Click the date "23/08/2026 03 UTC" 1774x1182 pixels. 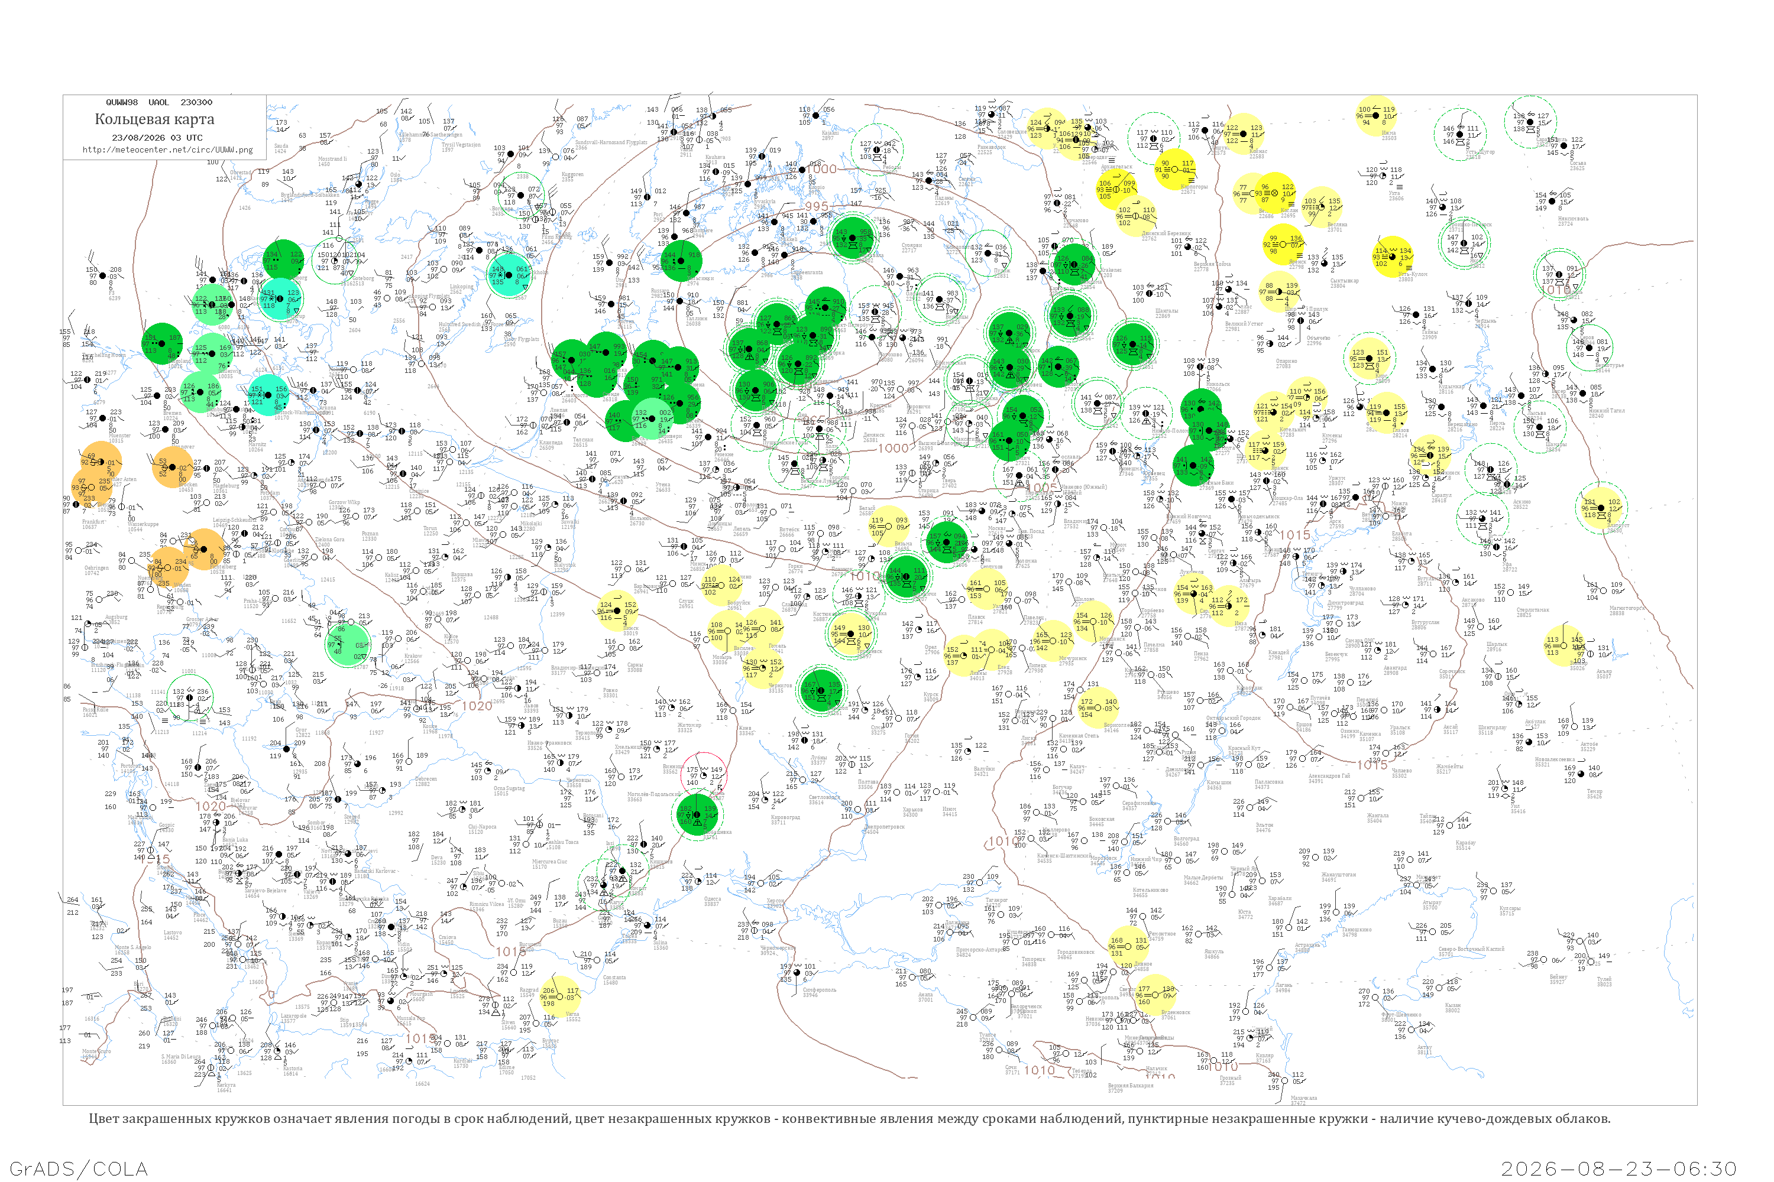157,138
